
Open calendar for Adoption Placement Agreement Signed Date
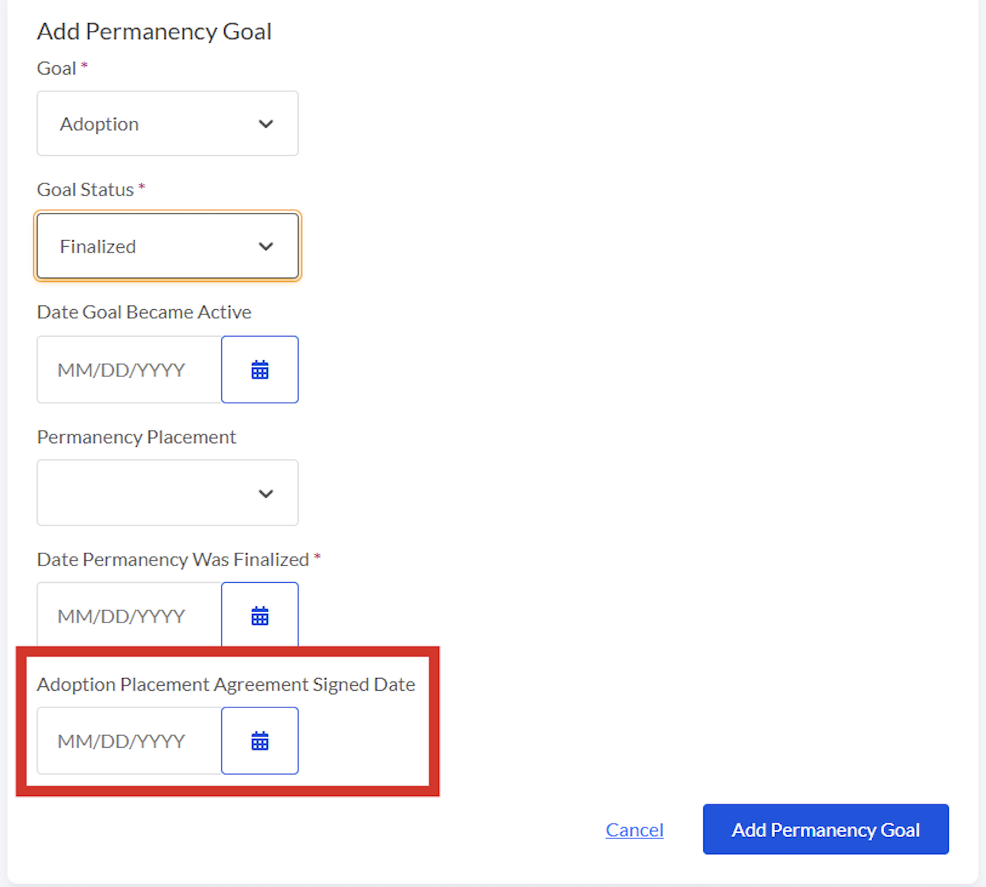tap(260, 741)
